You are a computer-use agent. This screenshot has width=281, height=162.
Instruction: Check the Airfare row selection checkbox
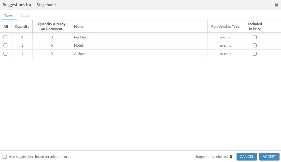tap(5, 54)
